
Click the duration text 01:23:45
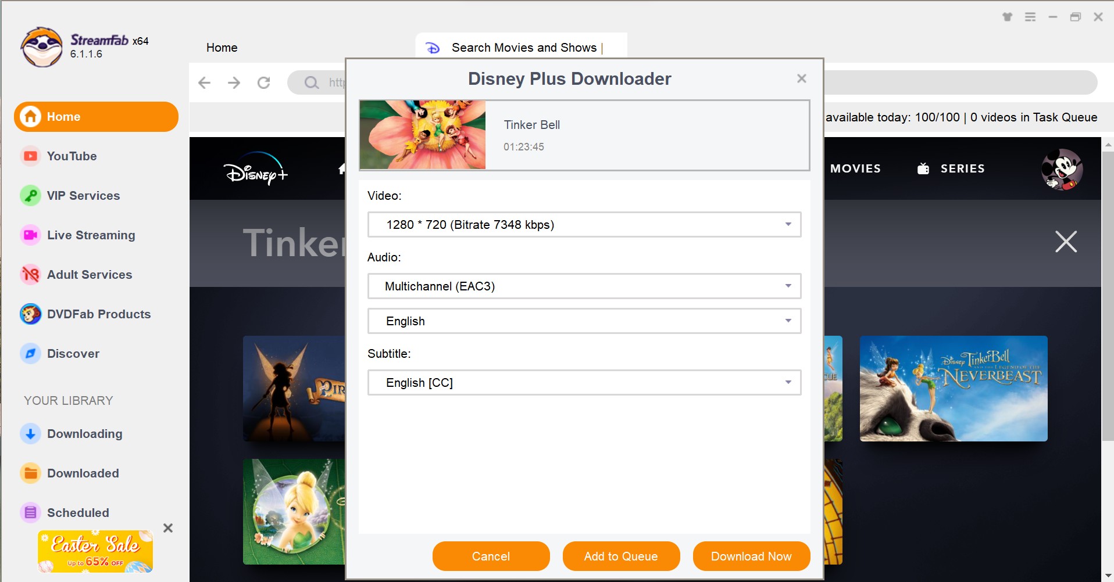tap(524, 147)
